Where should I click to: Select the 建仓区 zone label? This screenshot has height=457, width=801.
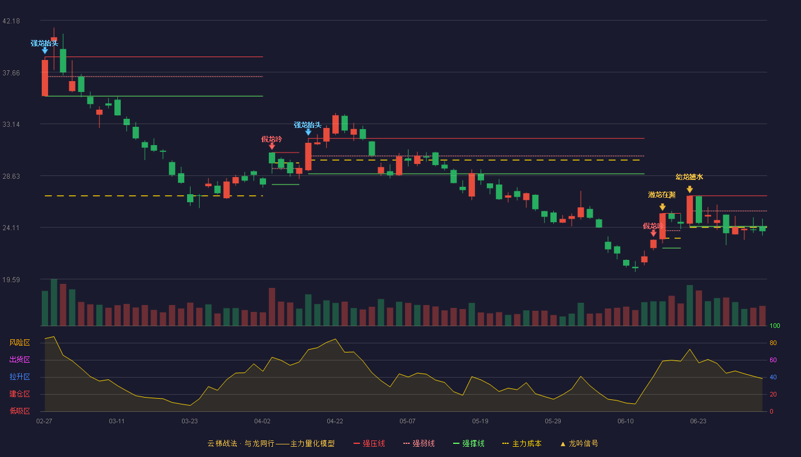click(x=20, y=394)
